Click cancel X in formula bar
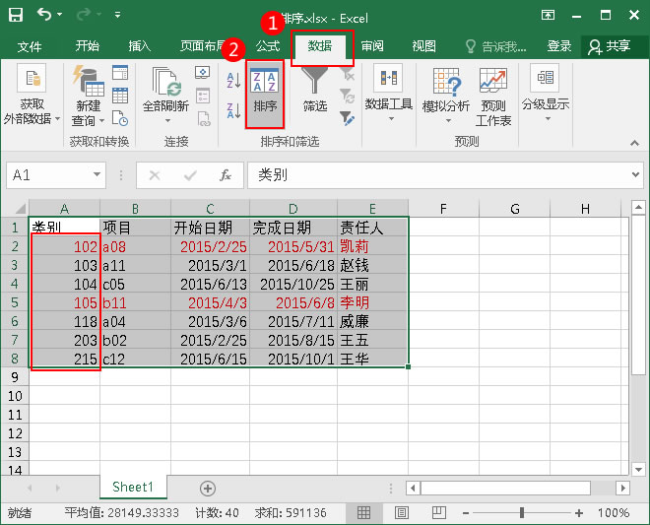 (x=155, y=175)
